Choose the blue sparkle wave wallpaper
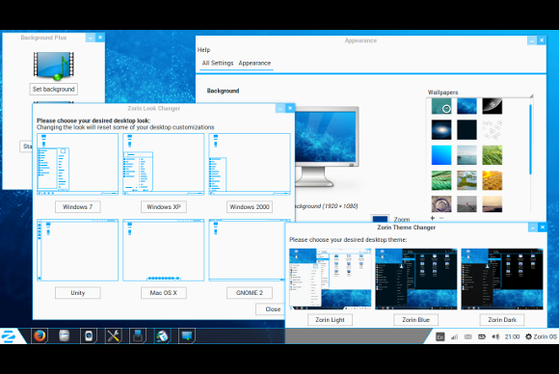This screenshot has height=374, width=559. pos(466,106)
